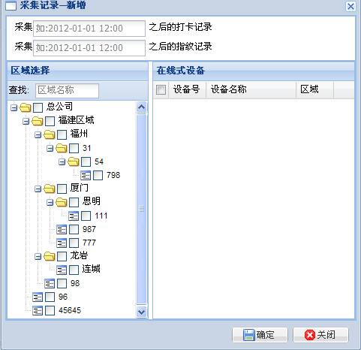Click the 关闭 button
This screenshot has width=361, height=350.
(320, 335)
